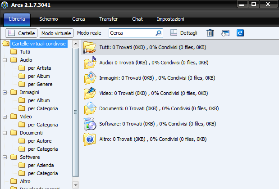Select per Artista under Audio
Viewport: 279px width, 189px height.
pos(39,68)
